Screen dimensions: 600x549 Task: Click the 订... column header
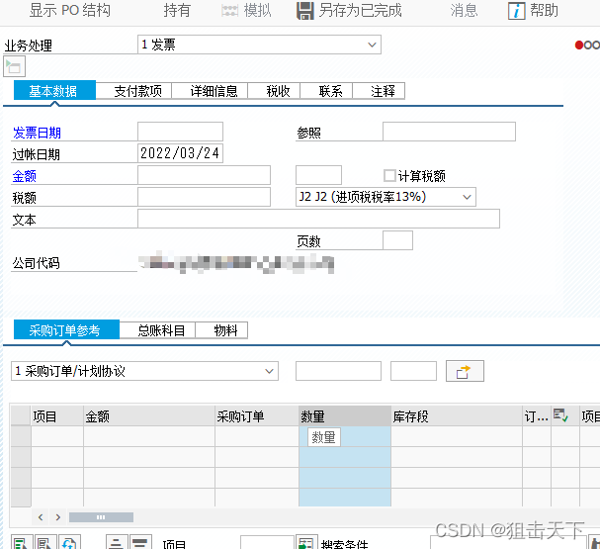(537, 416)
